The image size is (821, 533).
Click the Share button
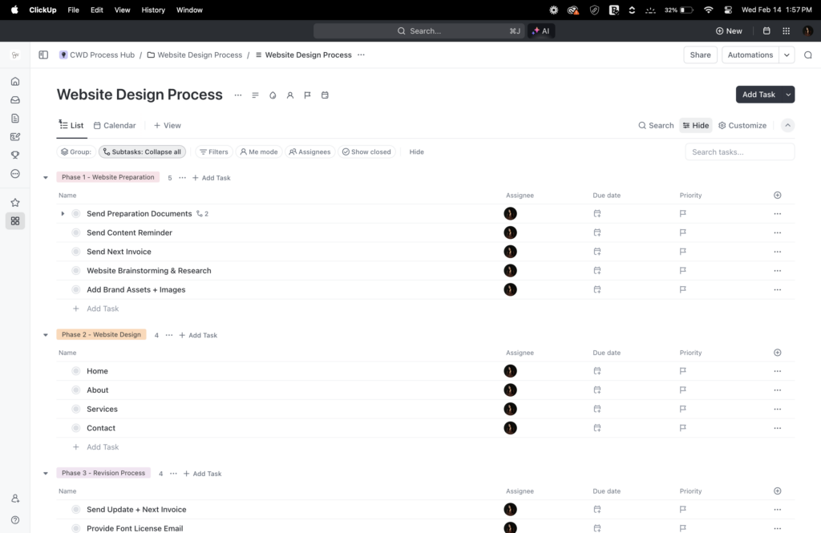pyautogui.click(x=700, y=55)
